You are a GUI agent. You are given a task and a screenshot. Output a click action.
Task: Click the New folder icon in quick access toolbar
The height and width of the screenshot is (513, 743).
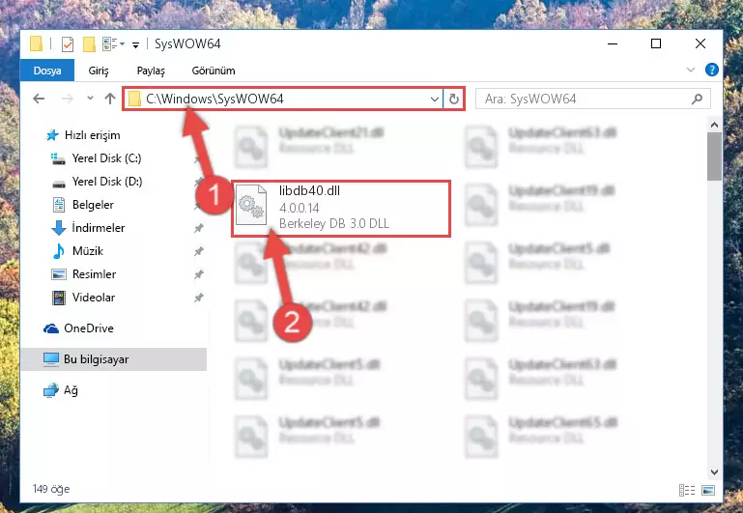click(x=89, y=44)
